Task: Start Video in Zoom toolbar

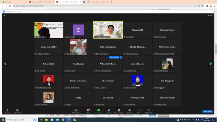Action: tap(18, 111)
